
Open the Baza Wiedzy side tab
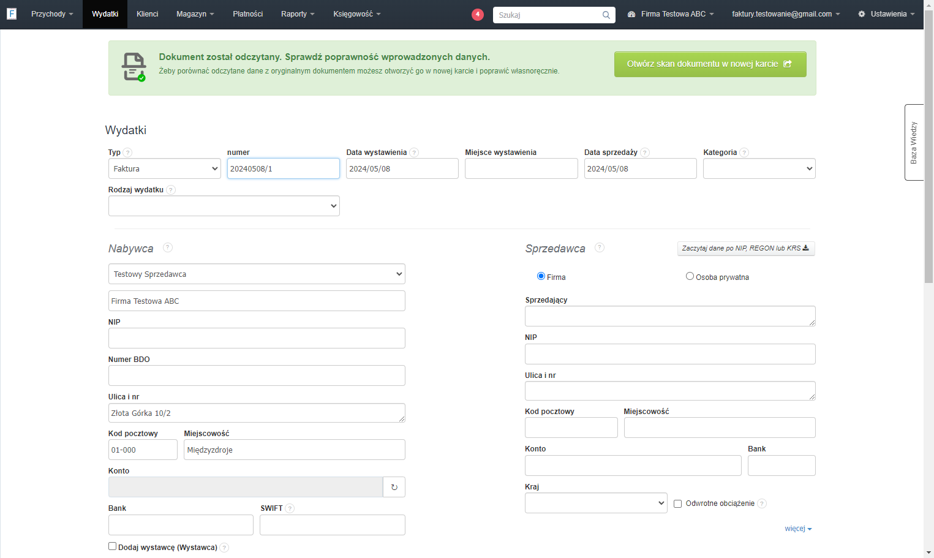click(x=914, y=142)
